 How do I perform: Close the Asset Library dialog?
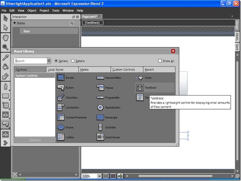pyautogui.click(x=173, y=51)
